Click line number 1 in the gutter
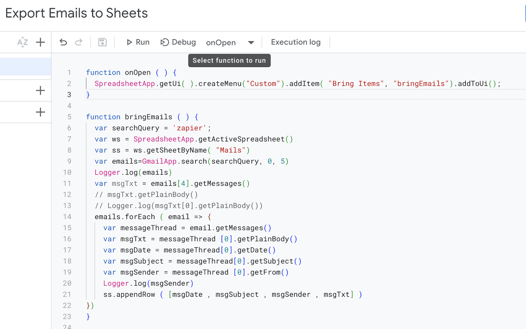This screenshot has width=526, height=329. pos(69,72)
